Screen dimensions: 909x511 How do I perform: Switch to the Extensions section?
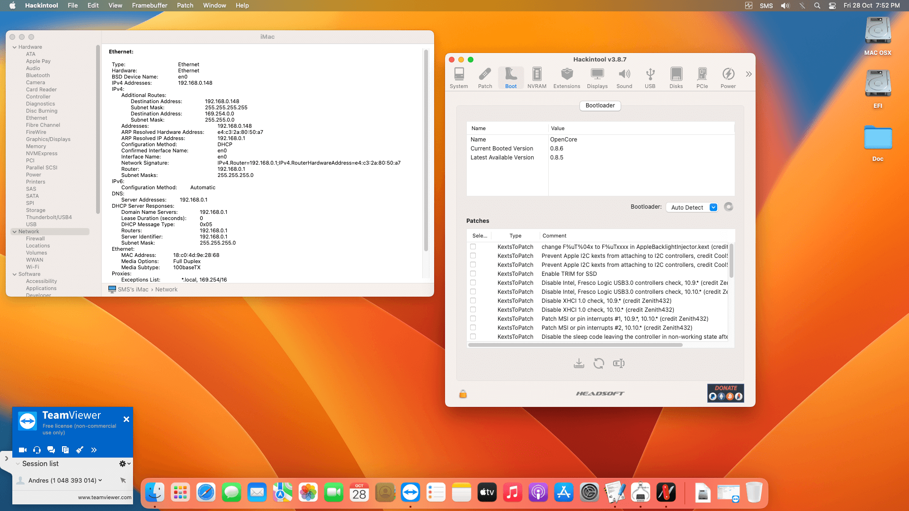click(566, 77)
